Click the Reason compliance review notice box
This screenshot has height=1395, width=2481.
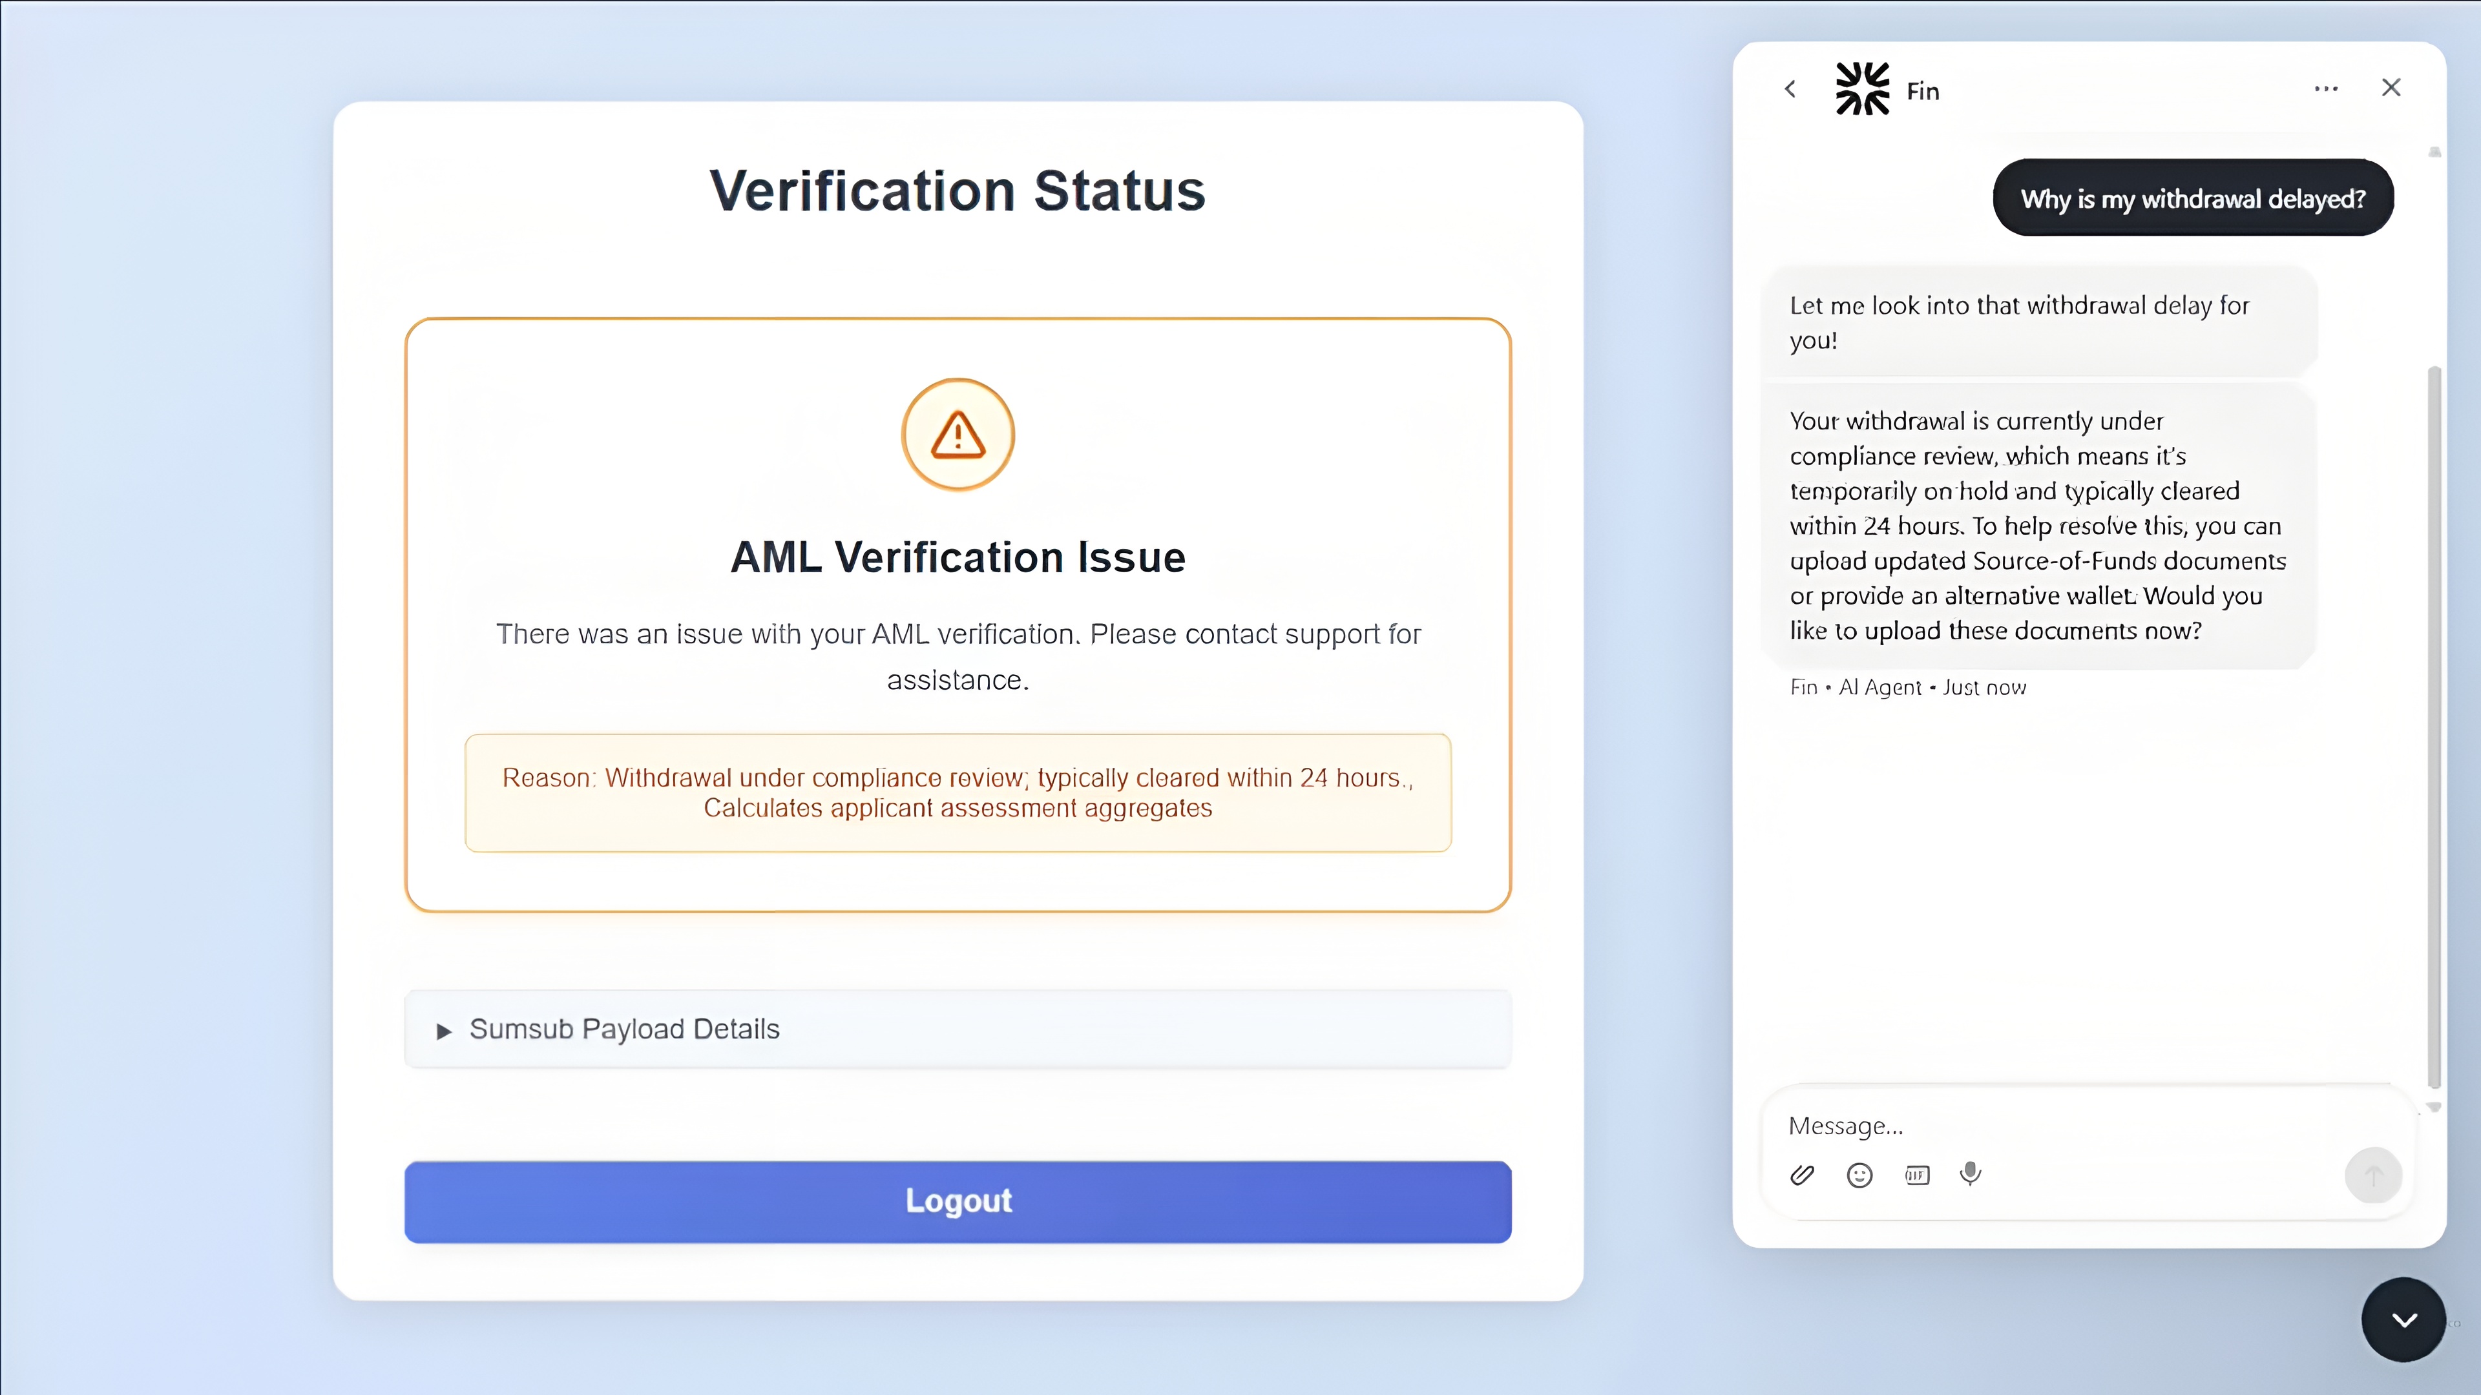(958, 793)
